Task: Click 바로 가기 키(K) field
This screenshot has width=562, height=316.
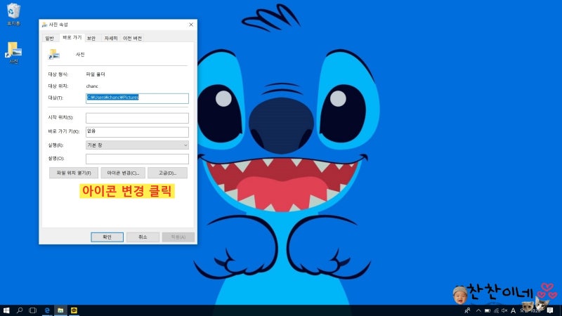Action: 137,132
